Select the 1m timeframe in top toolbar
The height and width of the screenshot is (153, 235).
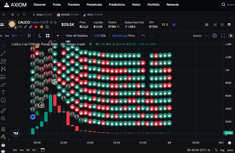[7, 36]
